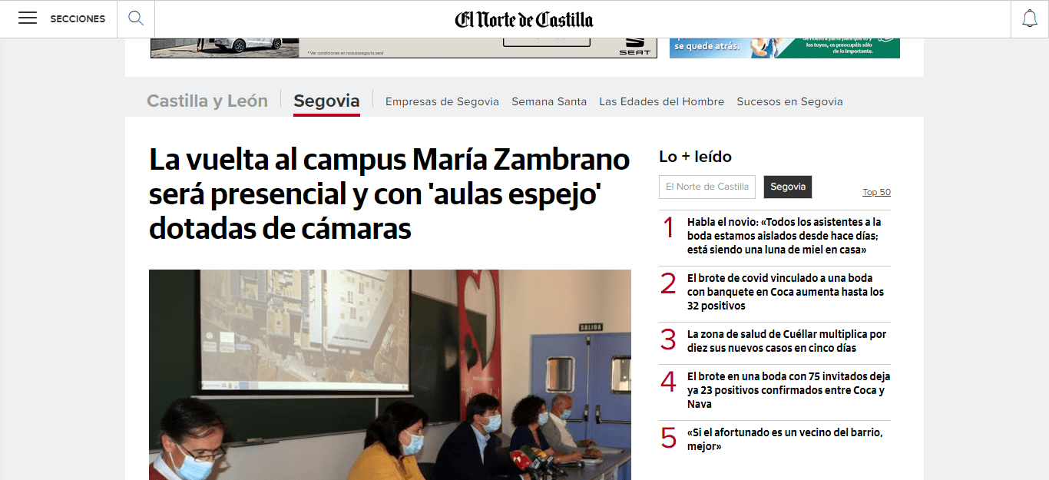This screenshot has height=480, width=1049.
Task: Open article headline about campus María Zambrano
Action: click(x=389, y=194)
